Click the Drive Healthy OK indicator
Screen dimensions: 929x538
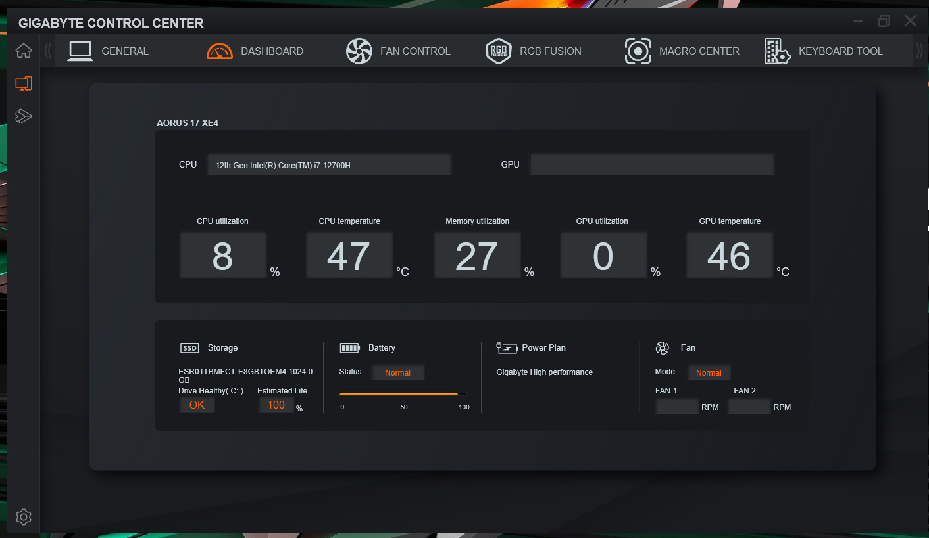coord(197,405)
